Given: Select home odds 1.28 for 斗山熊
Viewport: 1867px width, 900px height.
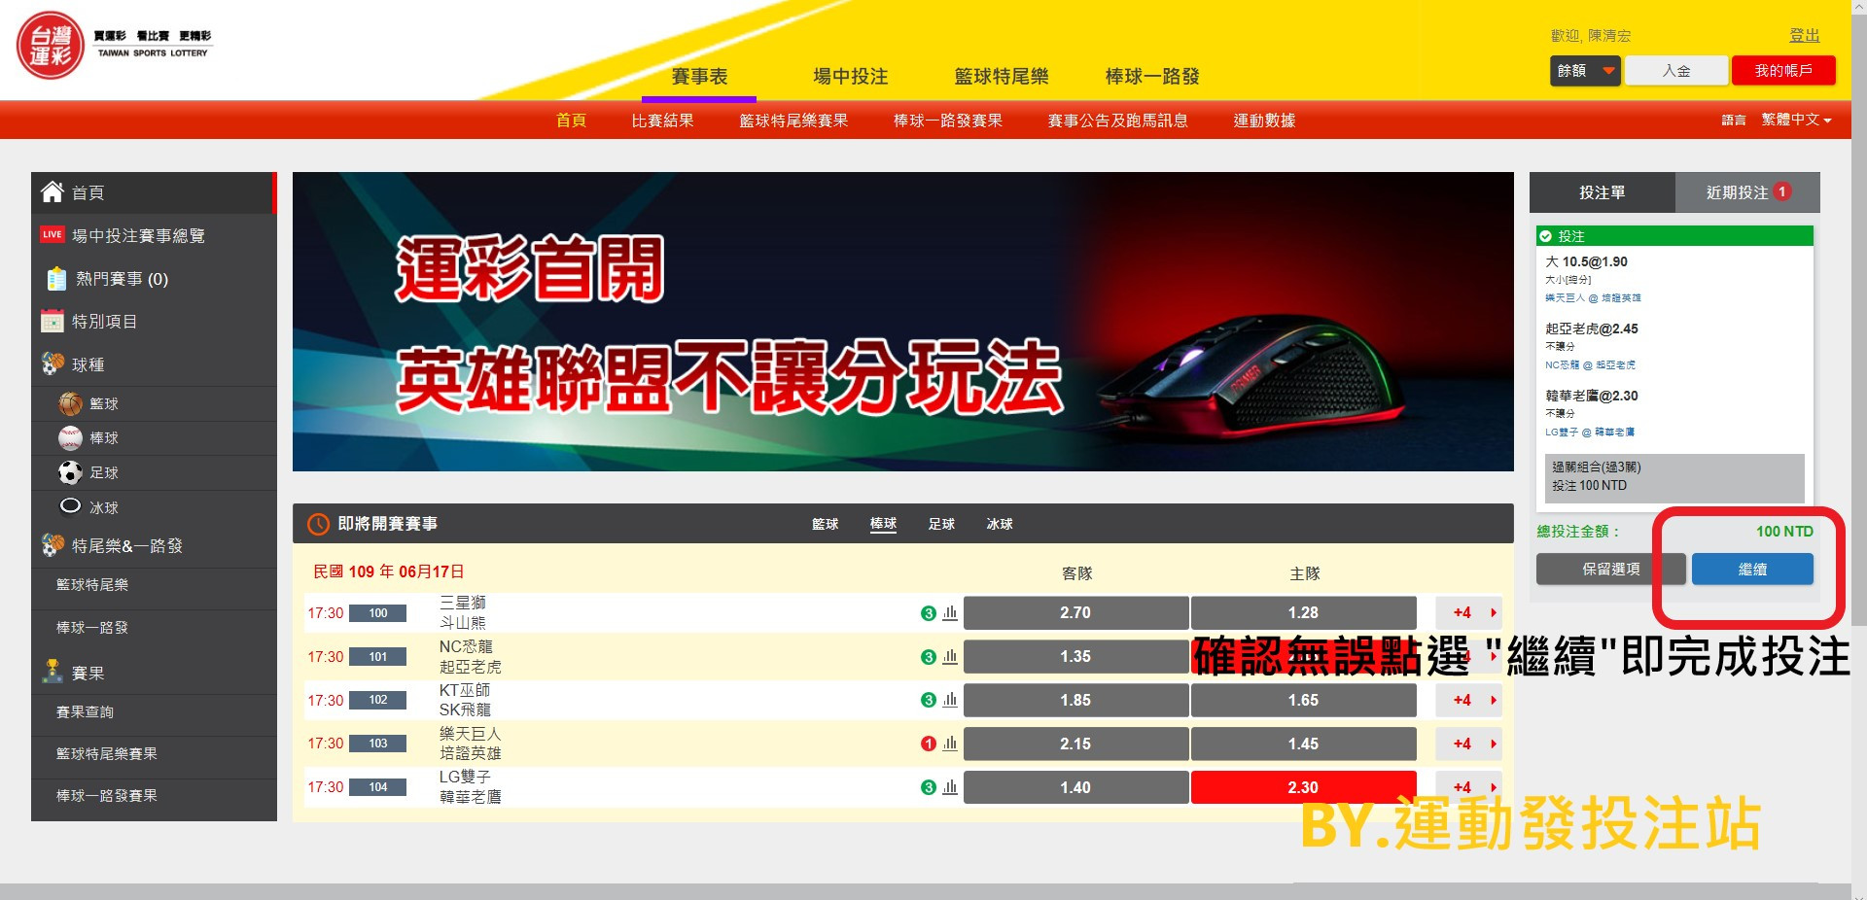Looking at the screenshot, I should 1303,612.
